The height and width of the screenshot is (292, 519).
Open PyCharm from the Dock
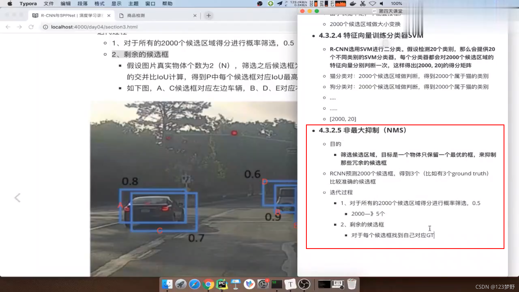[x=222, y=284]
